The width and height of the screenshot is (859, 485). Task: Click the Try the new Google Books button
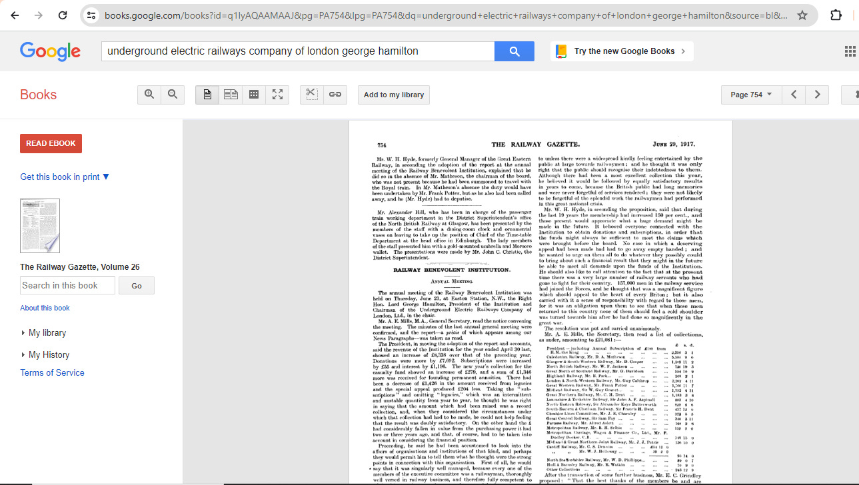point(622,51)
